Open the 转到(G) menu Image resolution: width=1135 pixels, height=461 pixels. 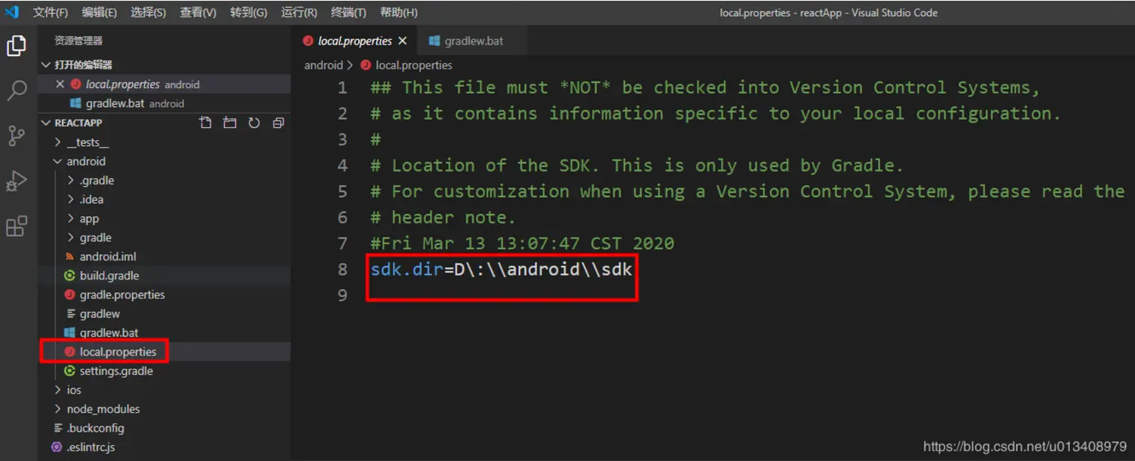249,13
